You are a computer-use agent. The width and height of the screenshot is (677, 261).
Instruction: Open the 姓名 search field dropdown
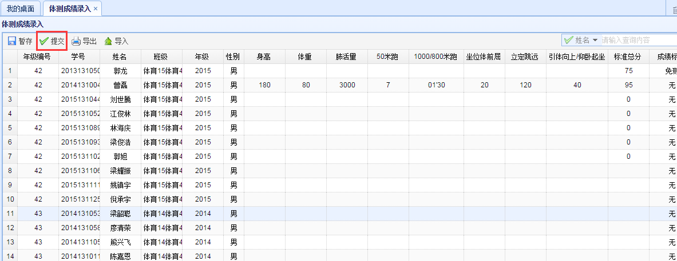pos(595,41)
